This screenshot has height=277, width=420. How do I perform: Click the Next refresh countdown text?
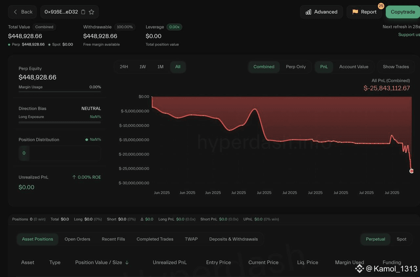coord(401,27)
